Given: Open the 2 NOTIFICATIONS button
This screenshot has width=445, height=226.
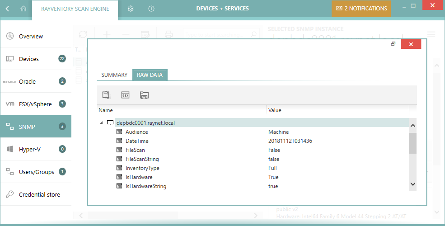Looking at the screenshot, I should pos(361,9).
